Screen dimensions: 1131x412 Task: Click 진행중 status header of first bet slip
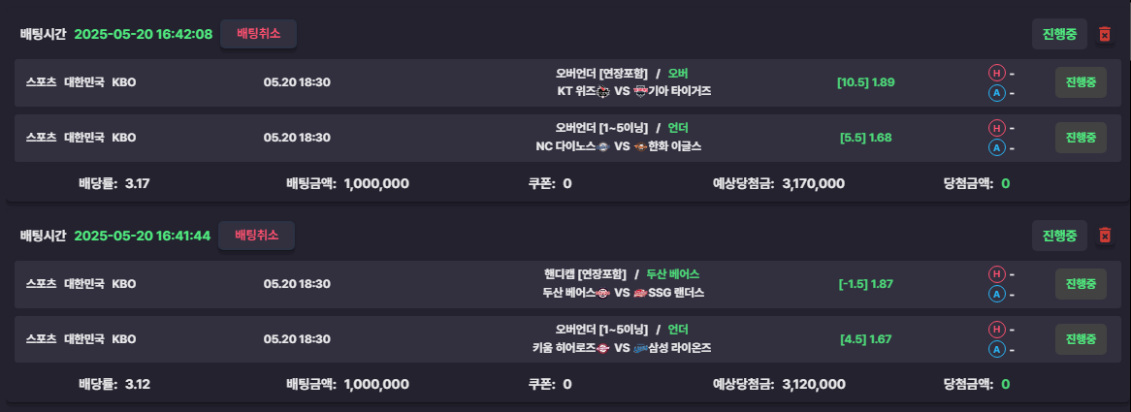1059,34
